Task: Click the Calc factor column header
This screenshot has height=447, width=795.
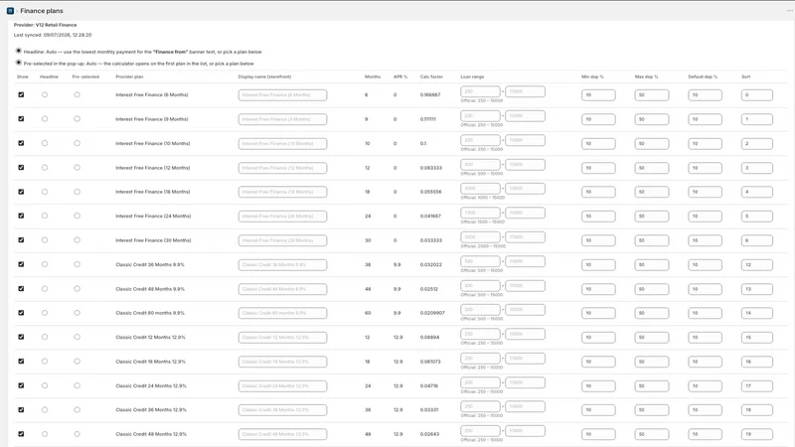Action: 431,76
